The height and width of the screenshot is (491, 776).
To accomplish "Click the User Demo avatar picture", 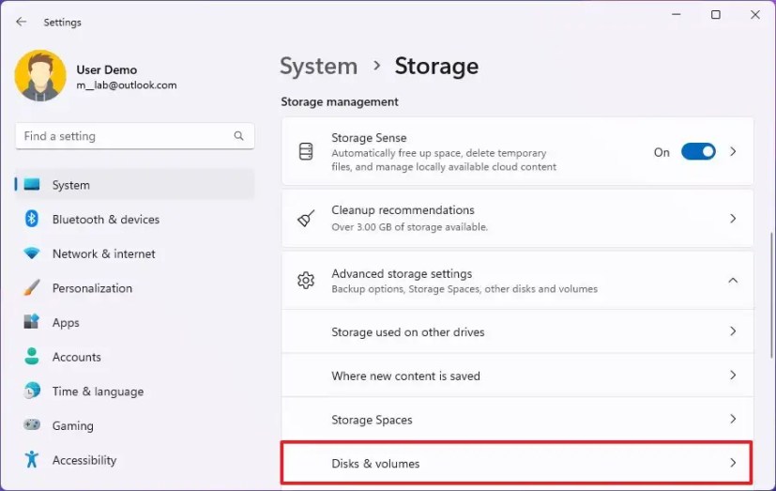I will click(40, 75).
